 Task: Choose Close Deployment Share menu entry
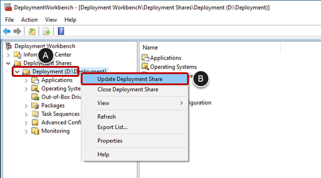point(128,89)
